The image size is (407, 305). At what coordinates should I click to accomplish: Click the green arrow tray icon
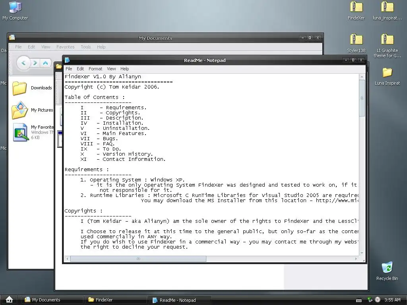pos(370,300)
